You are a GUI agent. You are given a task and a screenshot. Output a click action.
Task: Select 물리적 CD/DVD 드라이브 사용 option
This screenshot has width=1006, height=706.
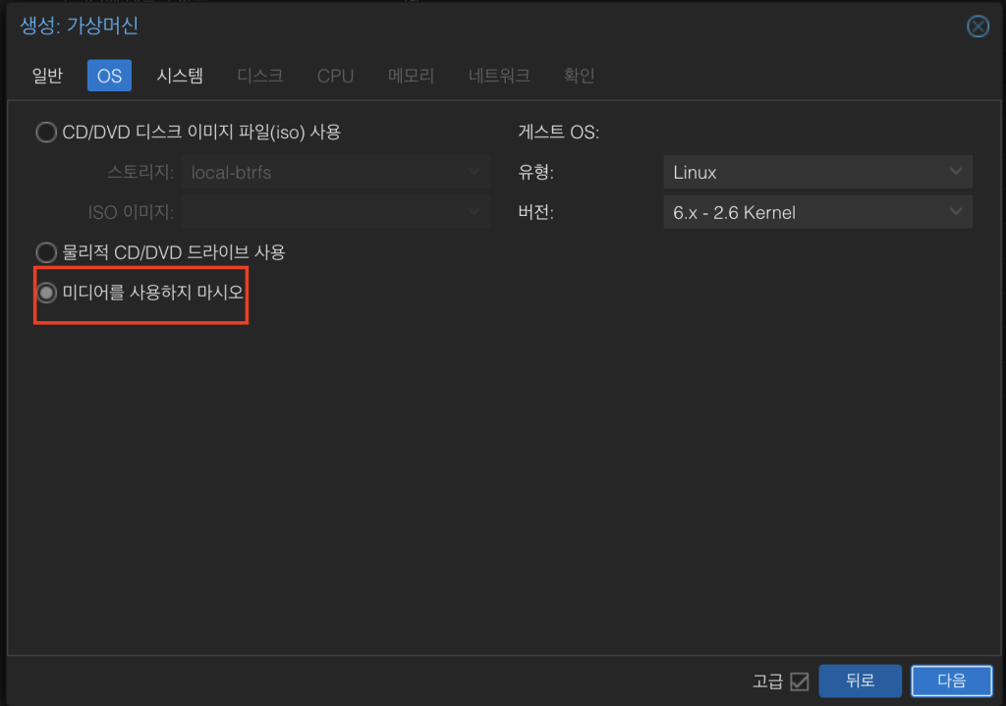46,252
